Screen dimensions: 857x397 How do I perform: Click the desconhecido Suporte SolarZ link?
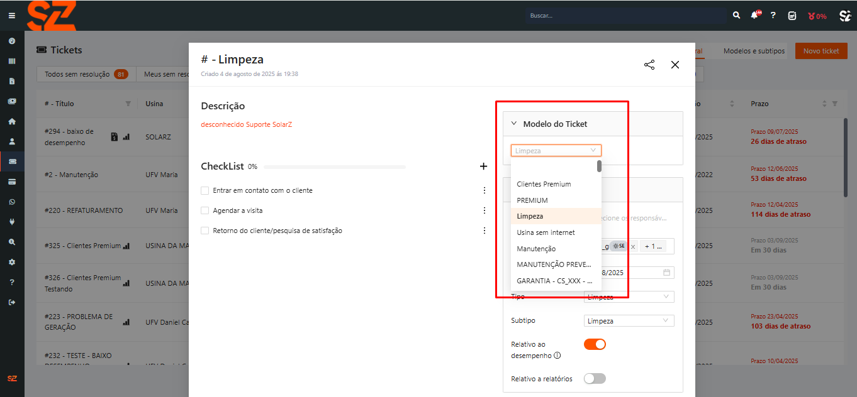click(246, 124)
